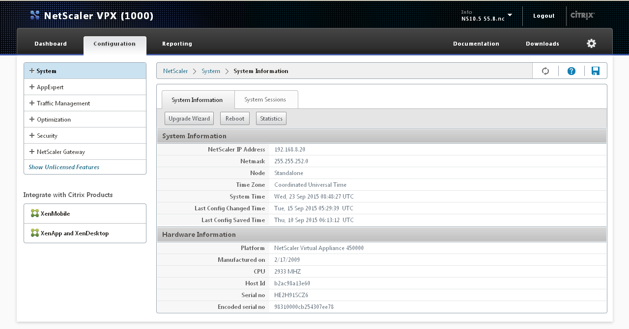
Task: Click encoded serial 98310000cb254307ee78
Action: coord(304,307)
